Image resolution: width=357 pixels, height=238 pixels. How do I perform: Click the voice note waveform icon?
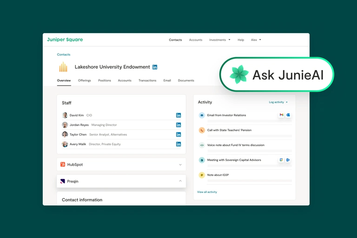point(202,145)
